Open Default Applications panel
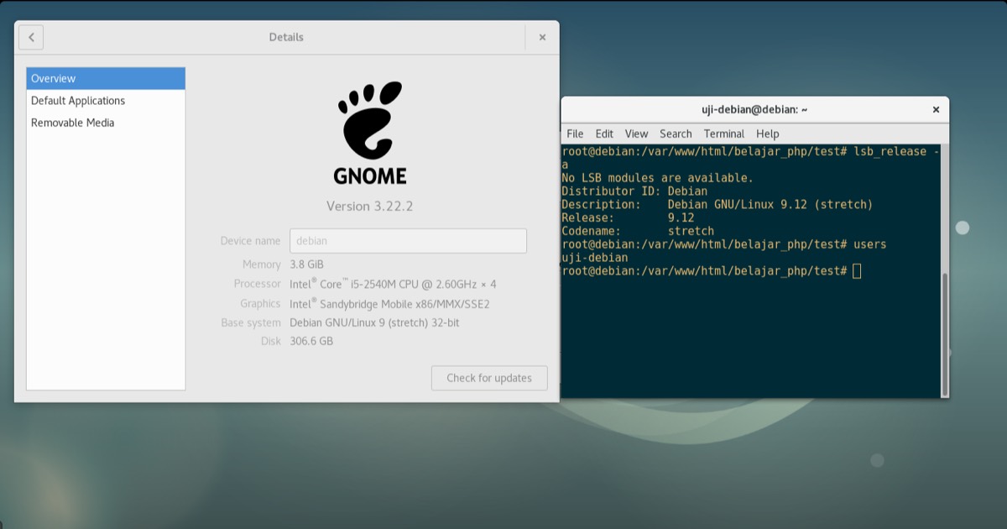The image size is (1007, 529). (x=106, y=101)
